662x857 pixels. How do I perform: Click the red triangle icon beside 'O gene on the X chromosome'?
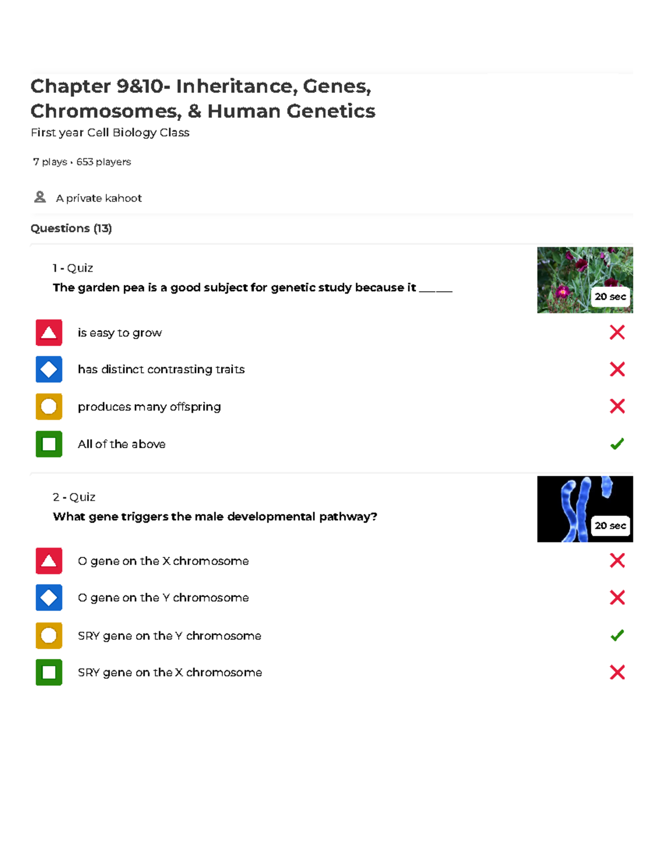49,561
